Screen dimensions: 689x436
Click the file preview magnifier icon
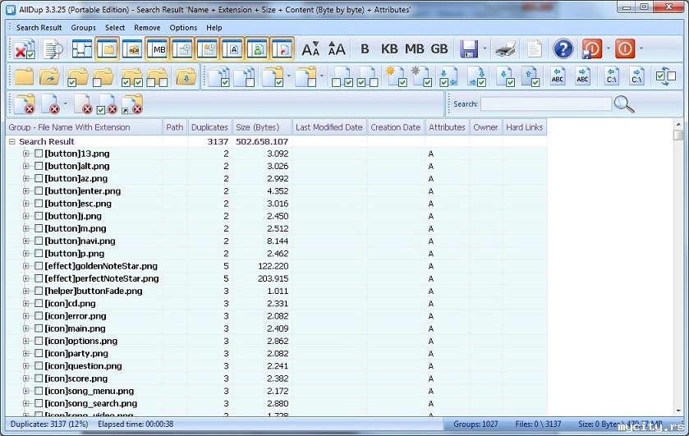click(x=53, y=48)
